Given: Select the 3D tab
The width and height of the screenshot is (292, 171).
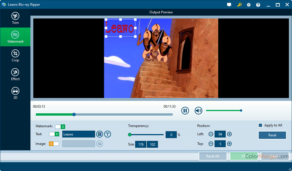Looking at the screenshot, I should [x=15, y=93].
